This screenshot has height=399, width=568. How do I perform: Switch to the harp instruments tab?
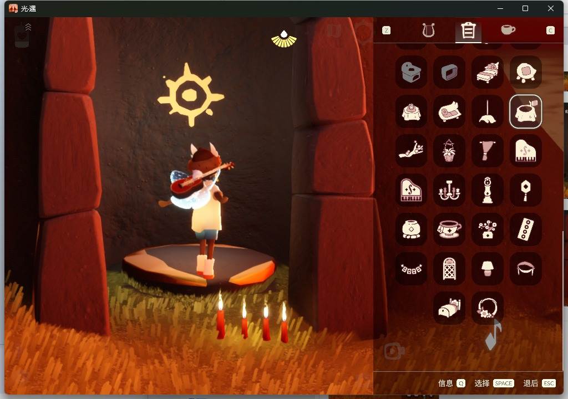pos(428,30)
